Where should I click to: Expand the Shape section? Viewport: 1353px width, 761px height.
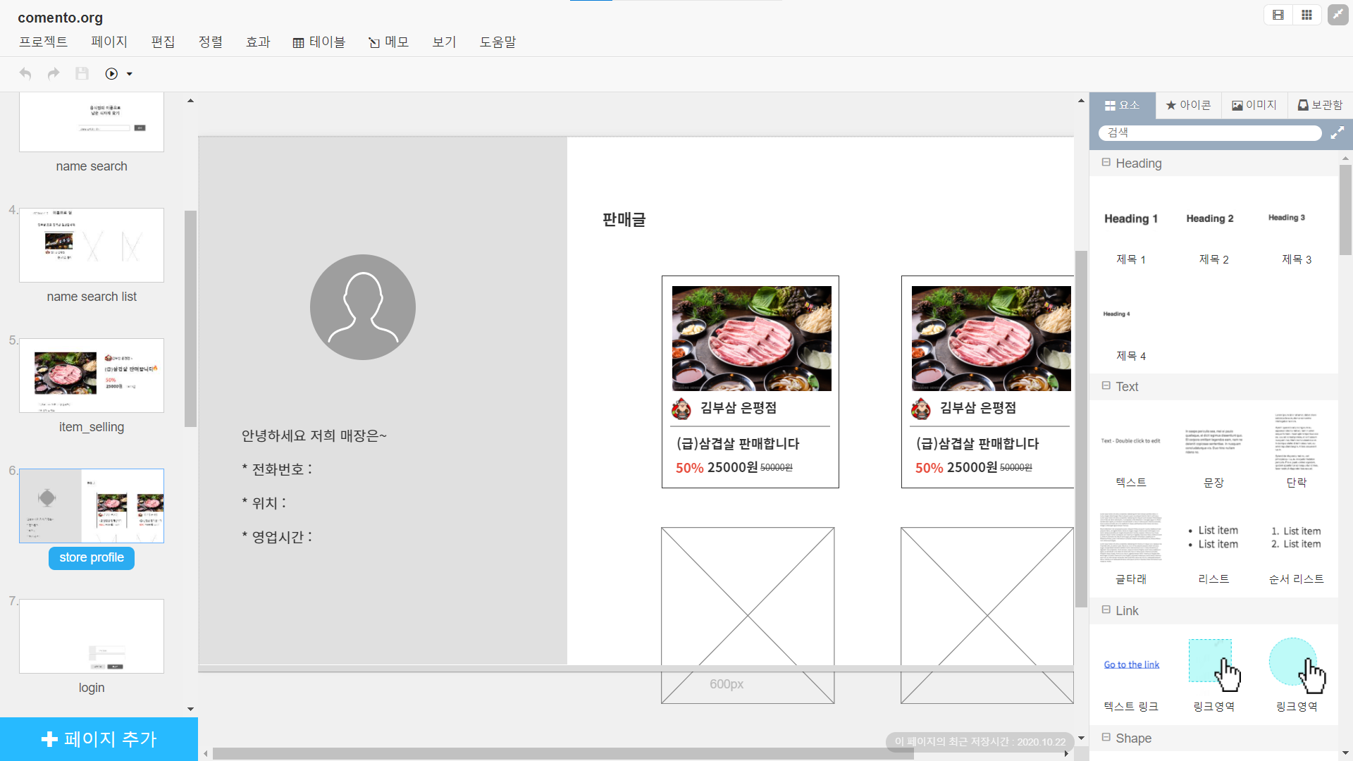1106,738
